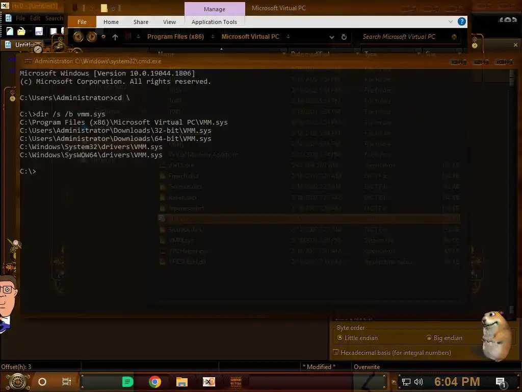Open File Explorer from the taskbar
522x392 pixels.
pyautogui.click(x=182, y=382)
